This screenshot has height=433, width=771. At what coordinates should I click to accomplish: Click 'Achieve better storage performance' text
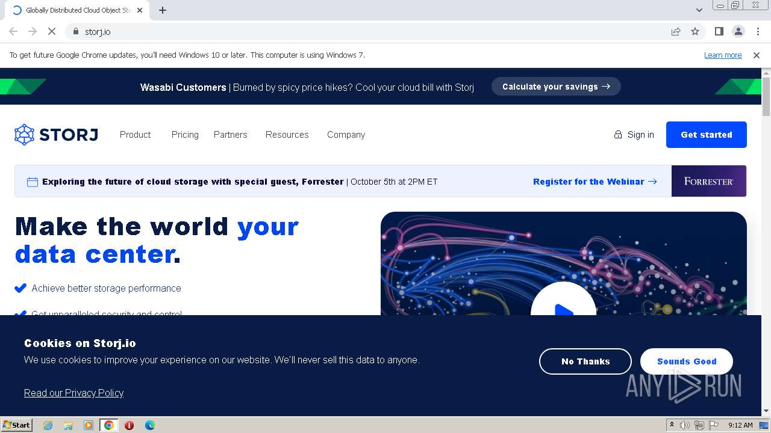pyautogui.click(x=106, y=288)
